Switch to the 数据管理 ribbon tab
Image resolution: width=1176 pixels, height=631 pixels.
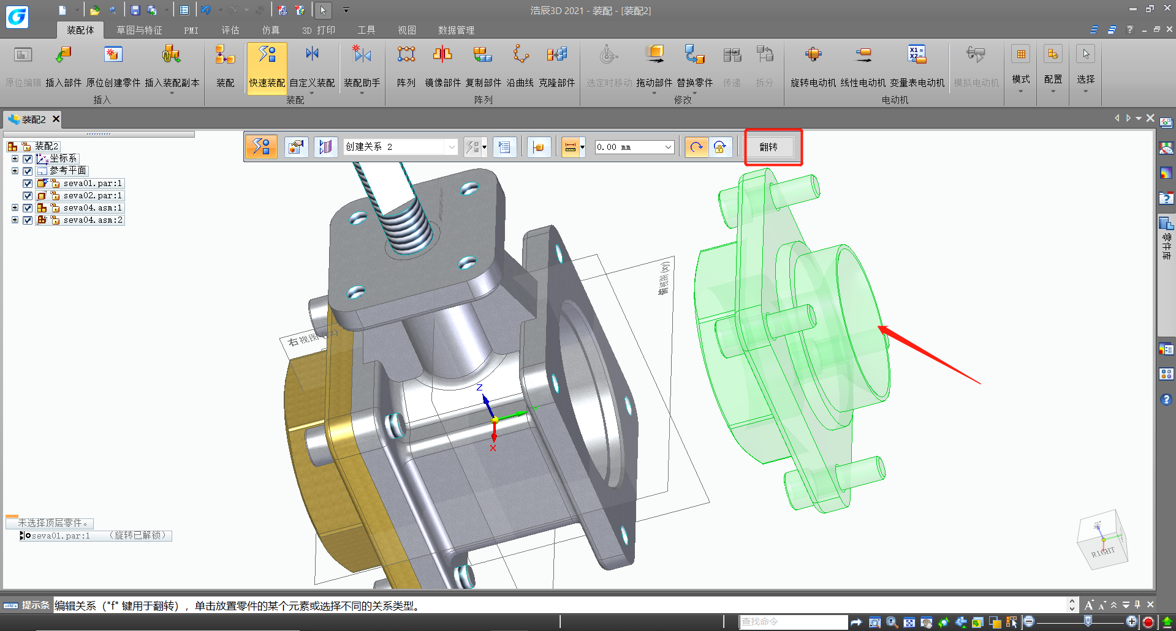pyautogui.click(x=456, y=30)
